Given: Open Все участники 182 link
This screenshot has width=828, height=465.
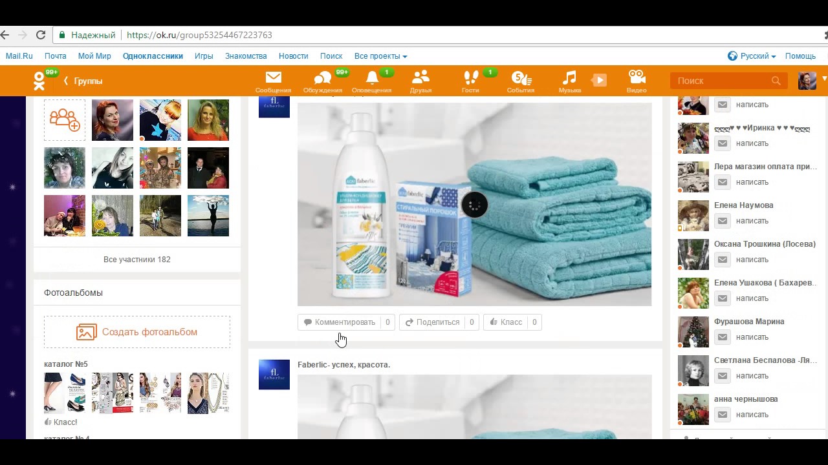Looking at the screenshot, I should pos(137,260).
